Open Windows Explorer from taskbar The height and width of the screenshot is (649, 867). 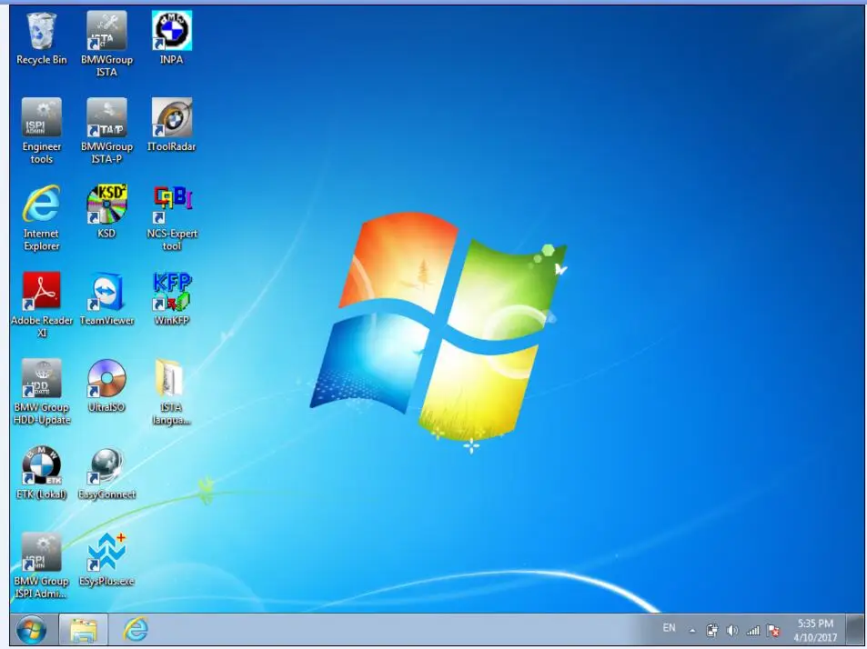pyautogui.click(x=84, y=630)
